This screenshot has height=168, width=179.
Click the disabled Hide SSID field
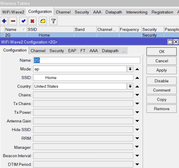pos(83,130)
